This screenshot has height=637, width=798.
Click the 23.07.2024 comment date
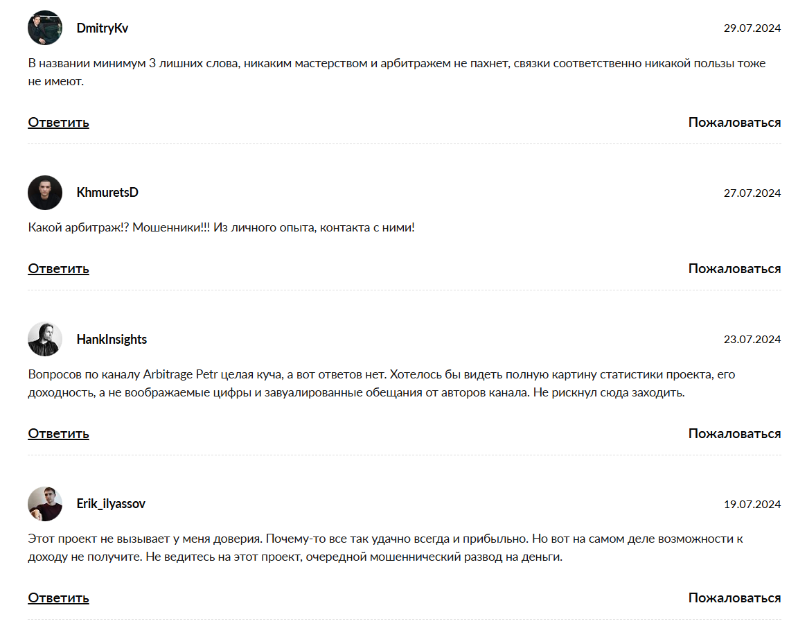pos(752,340)
